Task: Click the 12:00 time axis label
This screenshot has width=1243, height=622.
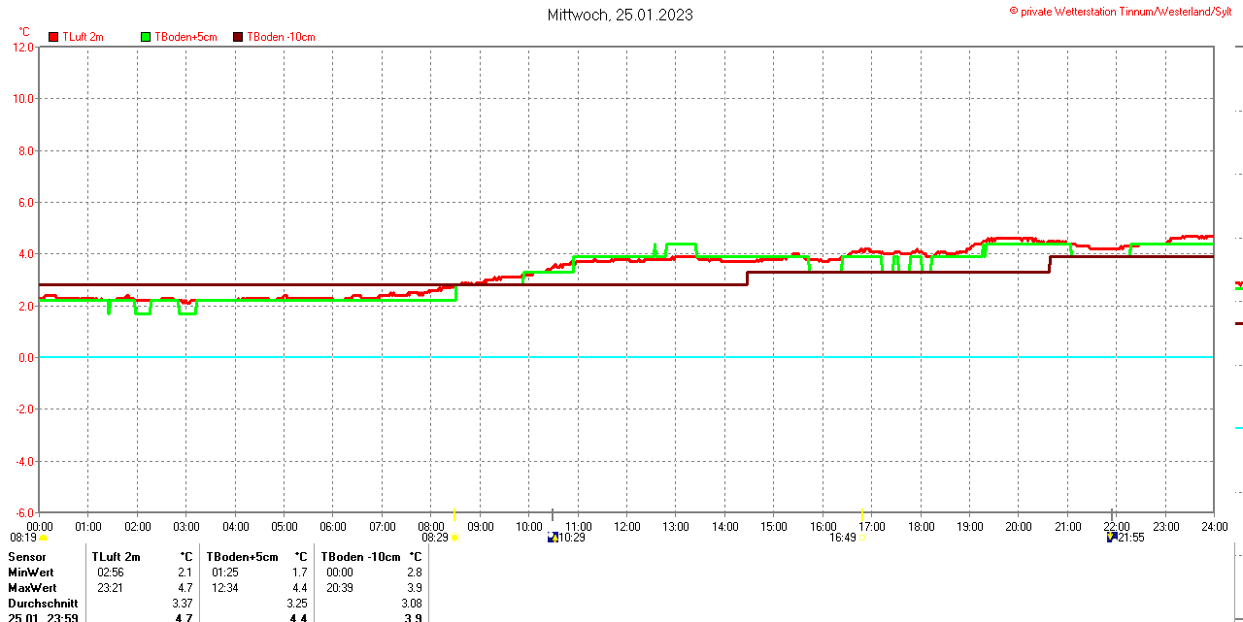Action: coord(627,527)
